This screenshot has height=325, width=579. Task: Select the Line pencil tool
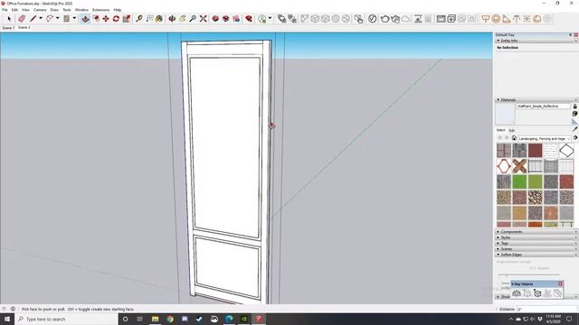(x=33, y=18)
